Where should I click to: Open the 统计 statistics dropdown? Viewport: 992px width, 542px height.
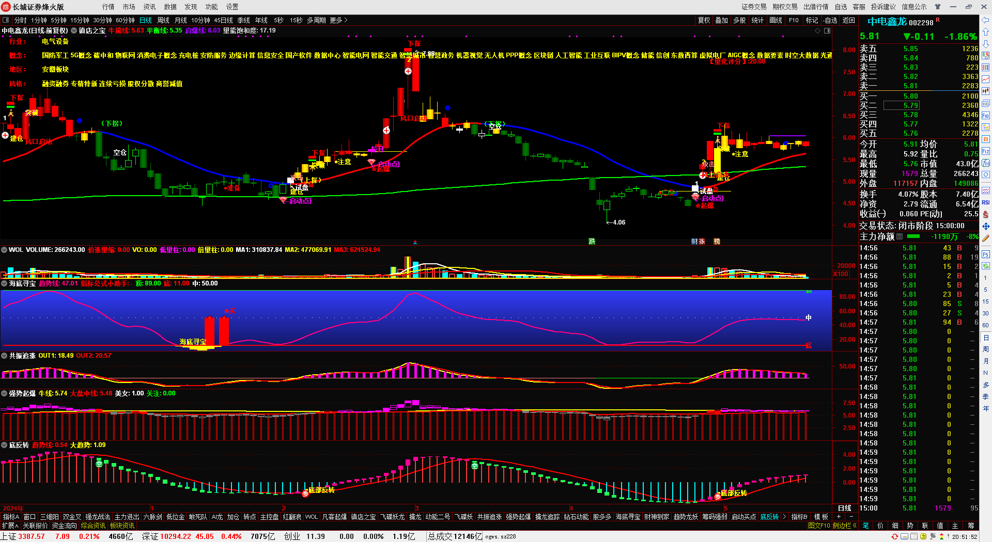pos(757,20)
